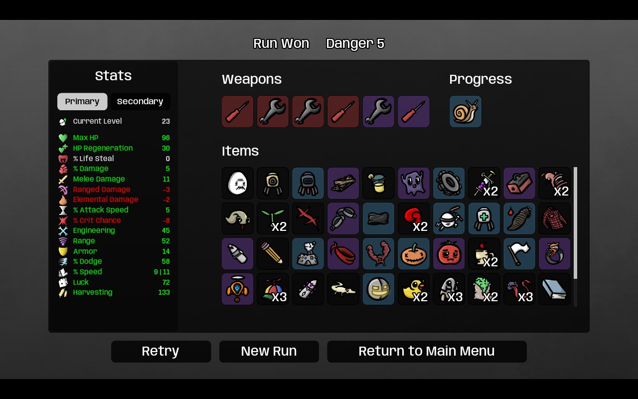638x399 pixels.
Task: Click the angry tomato item
Action: (x=449, y=254)
